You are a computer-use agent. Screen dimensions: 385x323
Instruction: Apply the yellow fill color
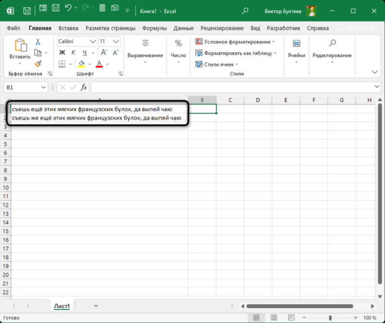[81, 64]
